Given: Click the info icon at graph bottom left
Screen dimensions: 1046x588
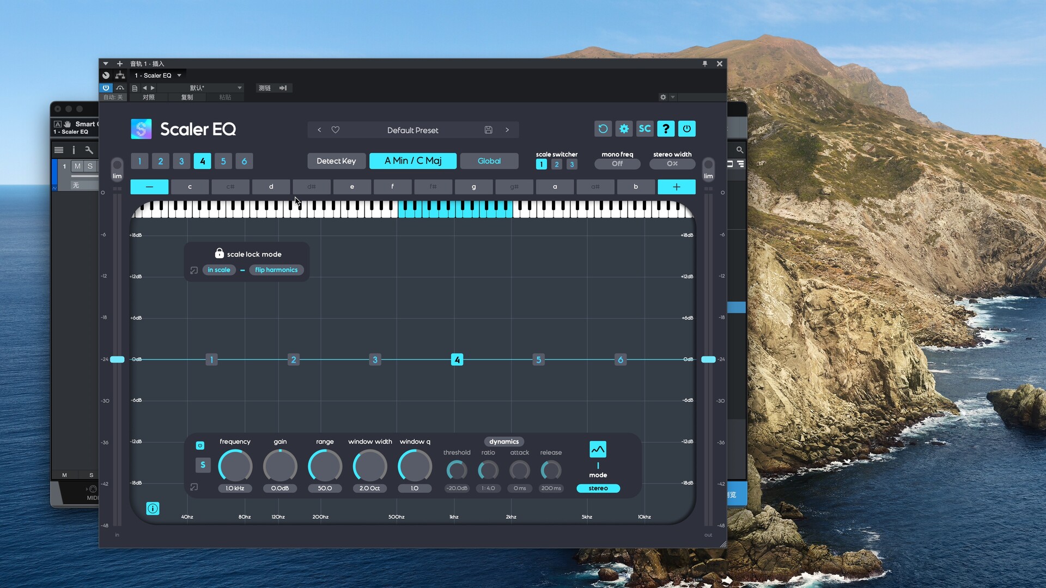Looking at the screenshot, I should click(153, 509).
